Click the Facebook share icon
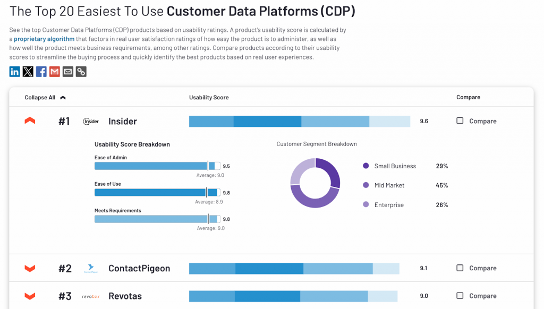This screenshot has width=544, height=309. (41, 72)
